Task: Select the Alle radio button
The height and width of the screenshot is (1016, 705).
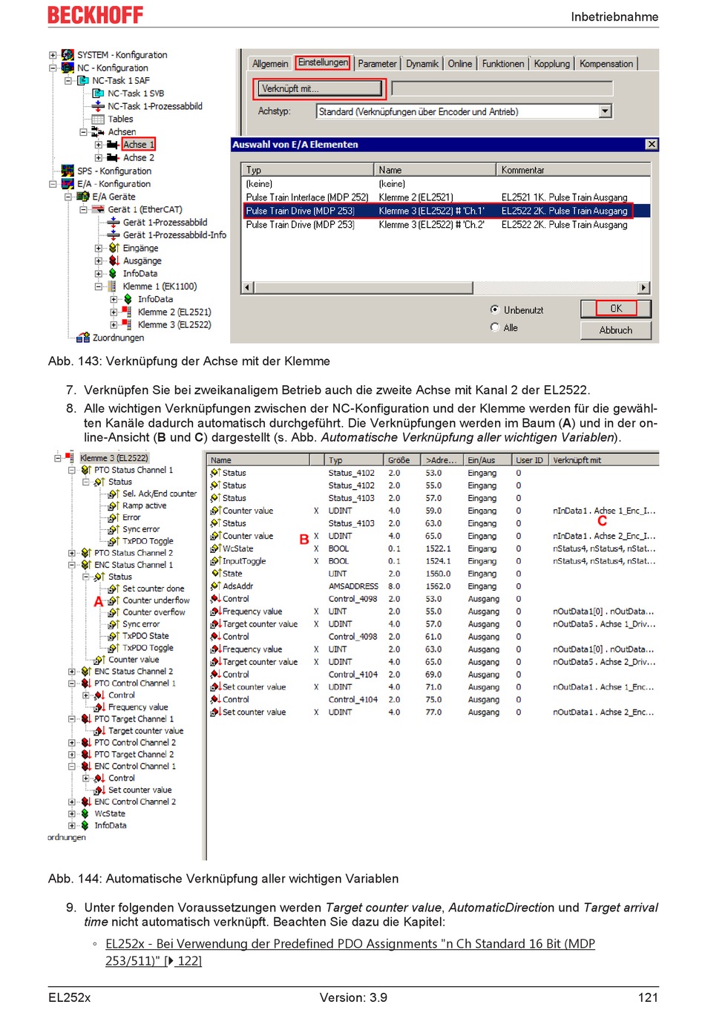Action: 495,327
